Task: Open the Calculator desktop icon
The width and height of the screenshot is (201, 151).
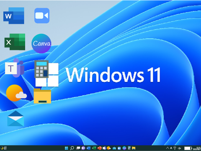Action: click(41, 69)
